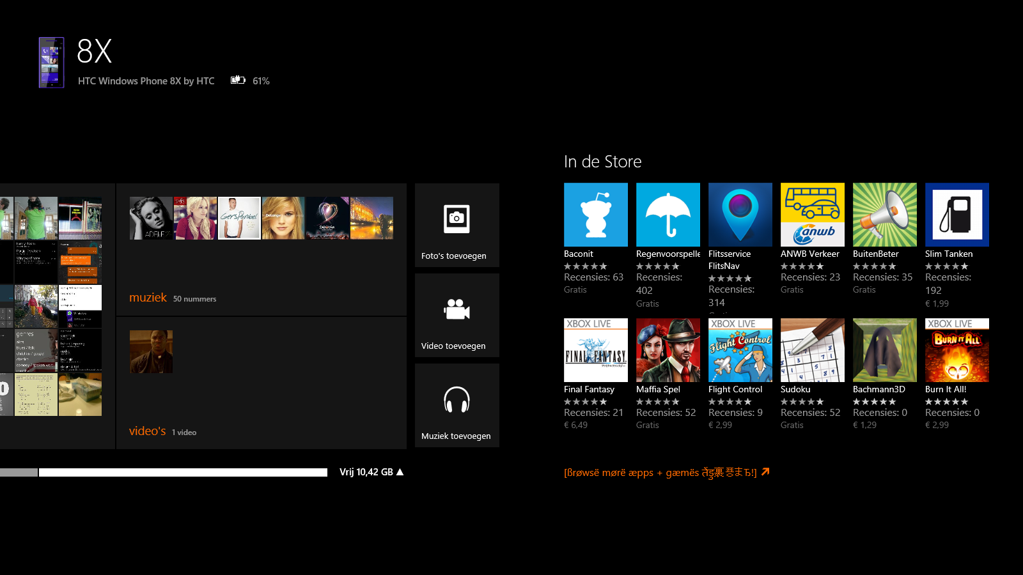
Task: Click the 'Burn It All!' title text
Action: click(x=946, y=389)
